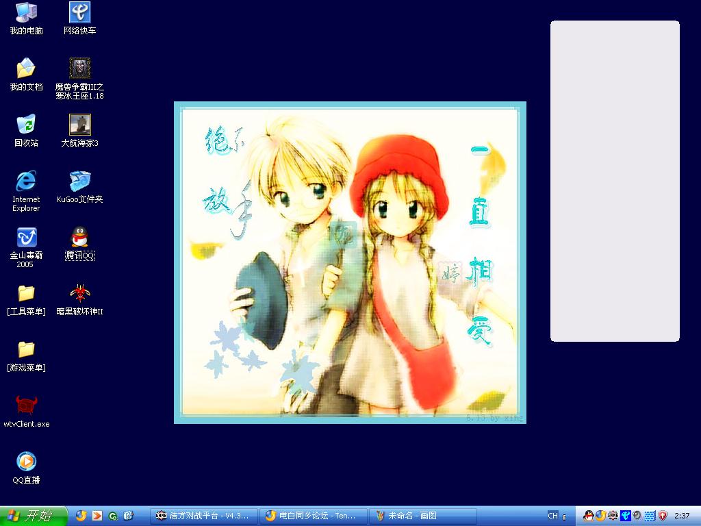Select the 大航海家3 desktop icon

click(80, 125)
